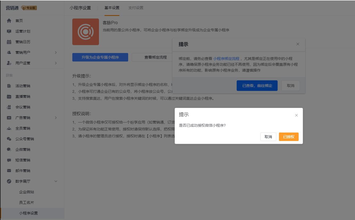Click the 直播营销 Live icon

pyautogui.click(x=9, y=96)
